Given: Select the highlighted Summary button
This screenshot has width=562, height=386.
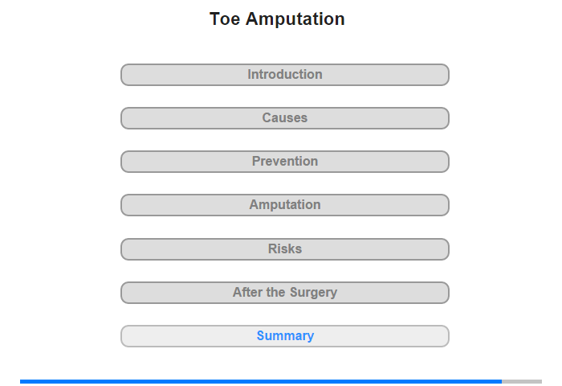Looking at the screenshot, I should (x=285, y=336).
